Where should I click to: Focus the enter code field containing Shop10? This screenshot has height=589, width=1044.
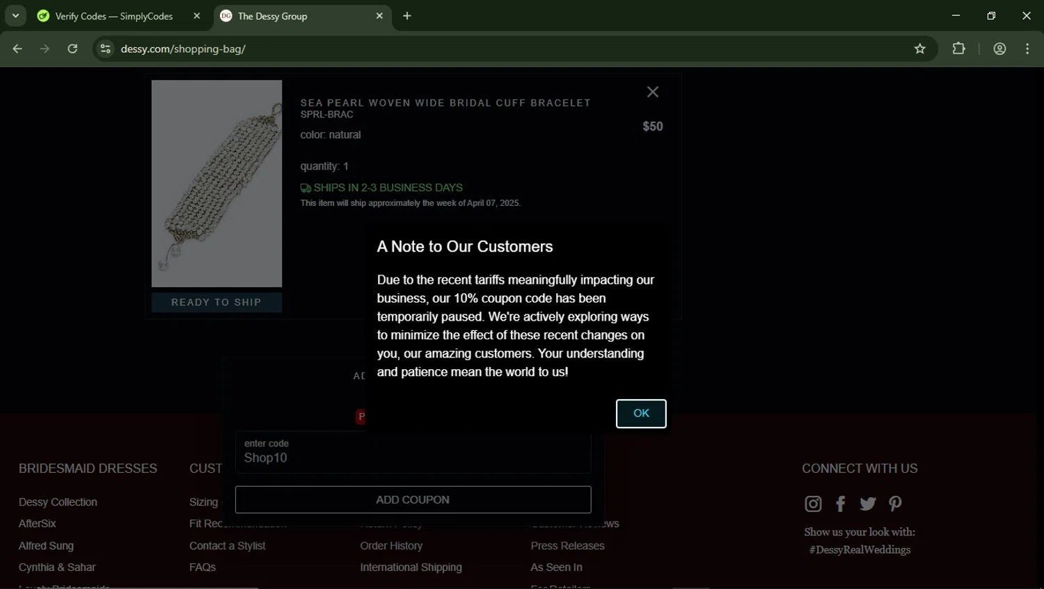(413, 452)
